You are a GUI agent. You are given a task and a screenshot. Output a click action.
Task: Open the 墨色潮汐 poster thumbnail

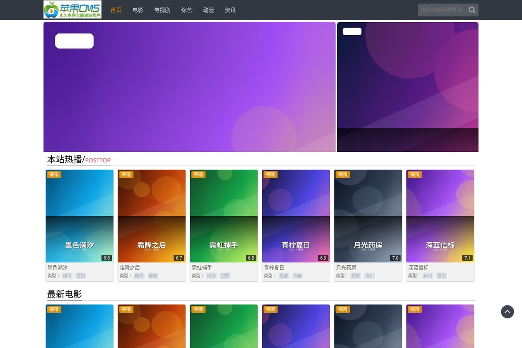(80, 216)
